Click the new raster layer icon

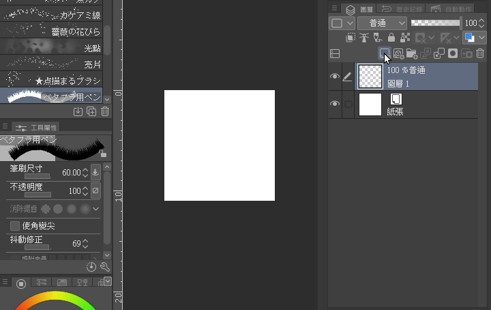click(x=385, y=53)
